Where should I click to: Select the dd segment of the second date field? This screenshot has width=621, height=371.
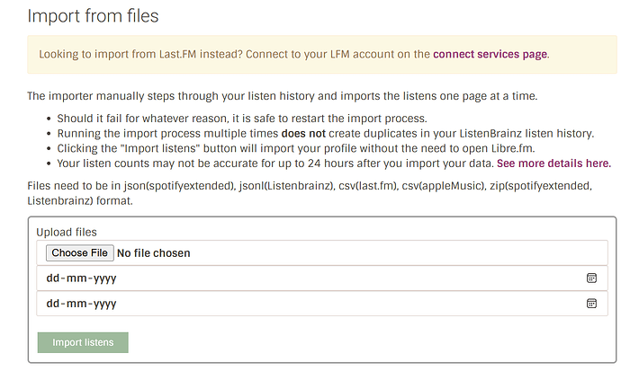point(53,304)
